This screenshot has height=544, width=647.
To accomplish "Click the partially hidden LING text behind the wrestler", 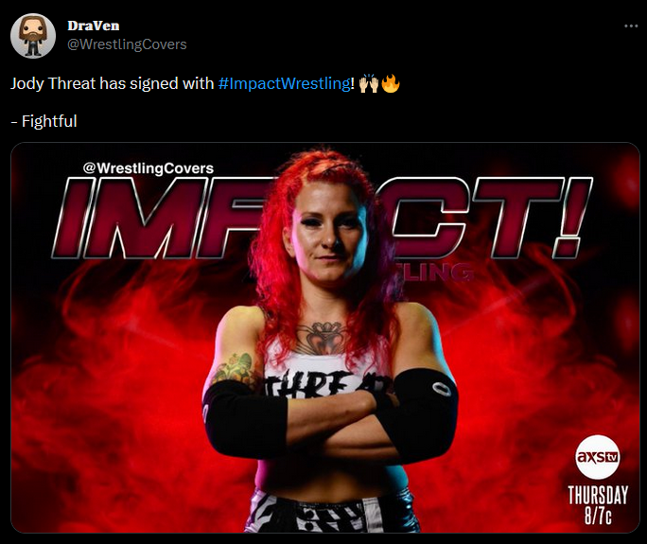I will click(x=437, y=272).
